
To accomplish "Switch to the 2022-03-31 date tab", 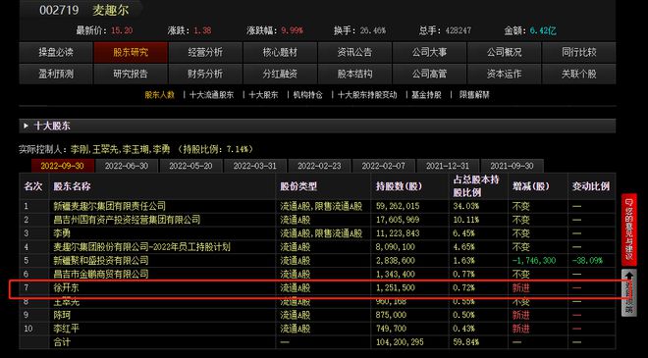I will 255,166.
